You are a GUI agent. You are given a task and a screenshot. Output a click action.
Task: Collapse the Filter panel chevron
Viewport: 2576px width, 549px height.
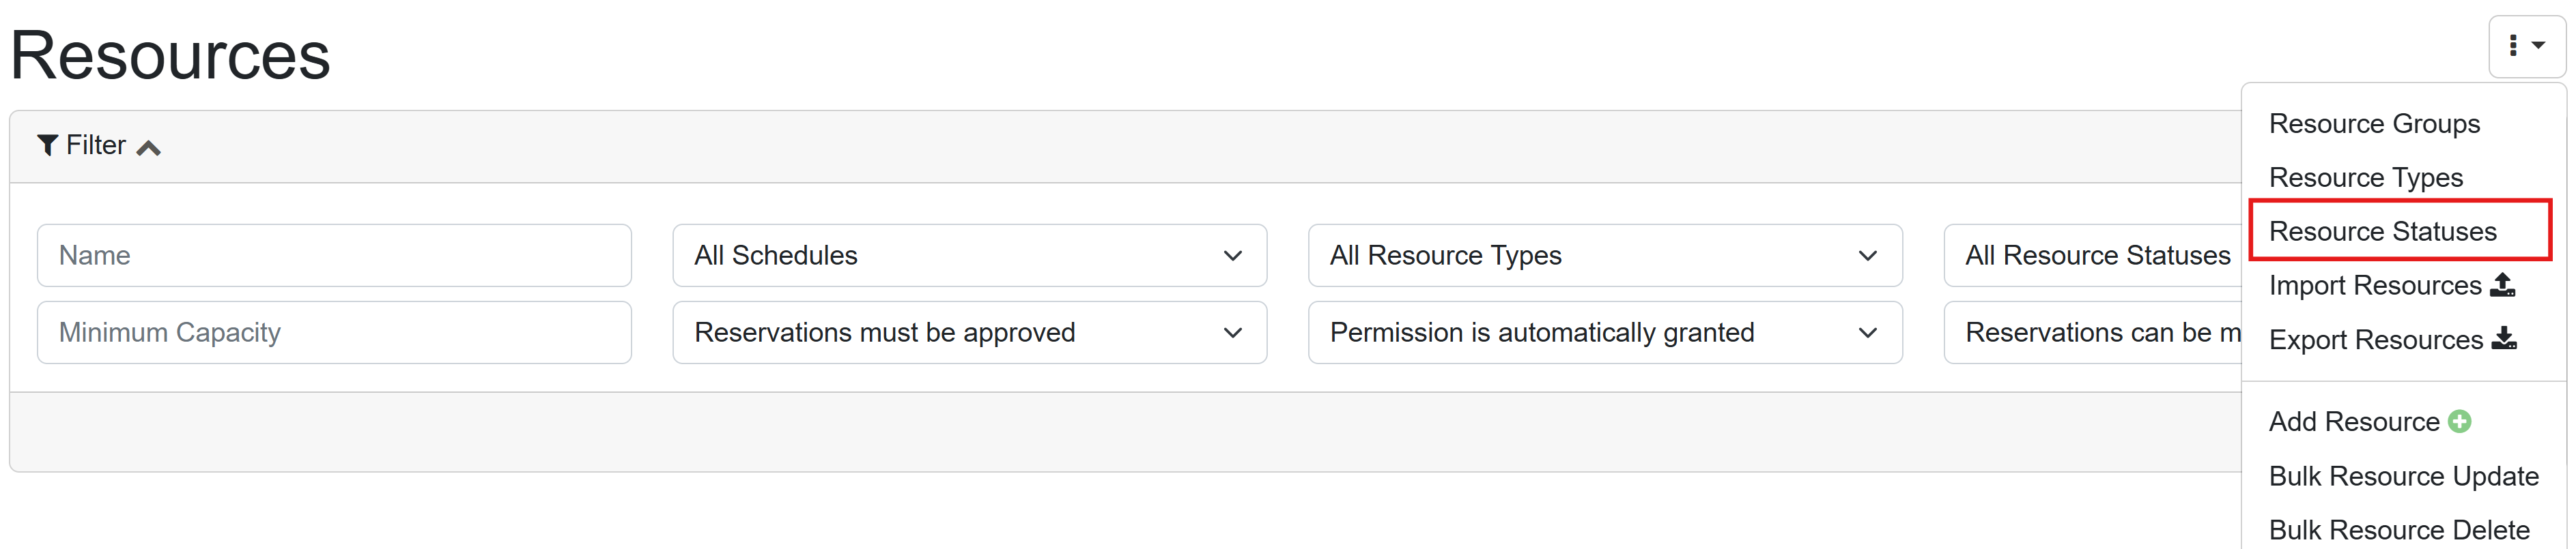click(149, 148)
